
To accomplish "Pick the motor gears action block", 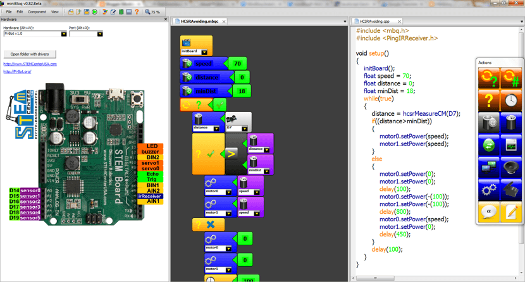I will tap(488, 188).
